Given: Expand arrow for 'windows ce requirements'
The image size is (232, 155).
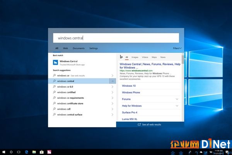Looking at the screenshot, I should pos(112,98).
